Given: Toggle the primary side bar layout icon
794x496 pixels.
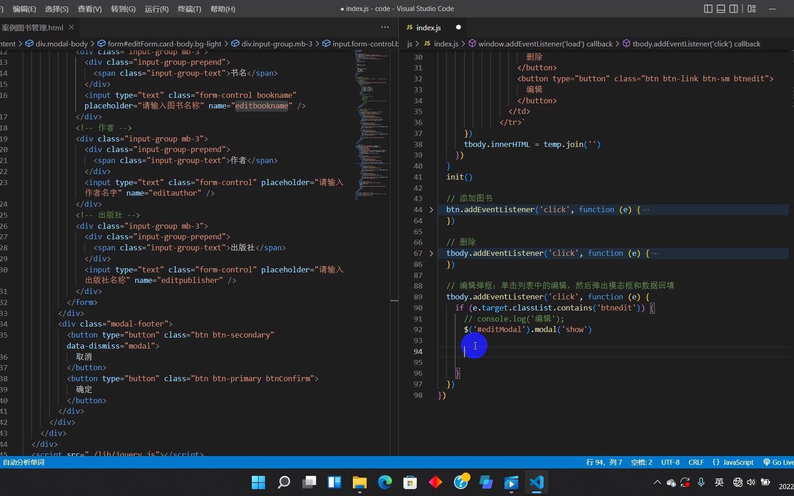Looking at the screenshot, I should coord(708,9).
